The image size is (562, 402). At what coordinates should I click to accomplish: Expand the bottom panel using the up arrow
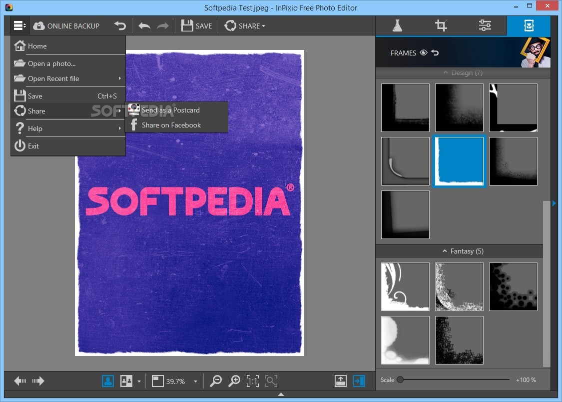(x=281, y=394)
